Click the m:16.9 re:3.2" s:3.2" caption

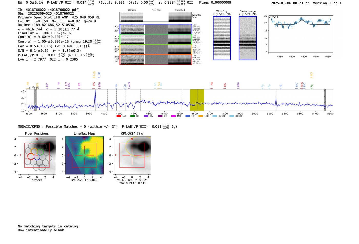132,180
